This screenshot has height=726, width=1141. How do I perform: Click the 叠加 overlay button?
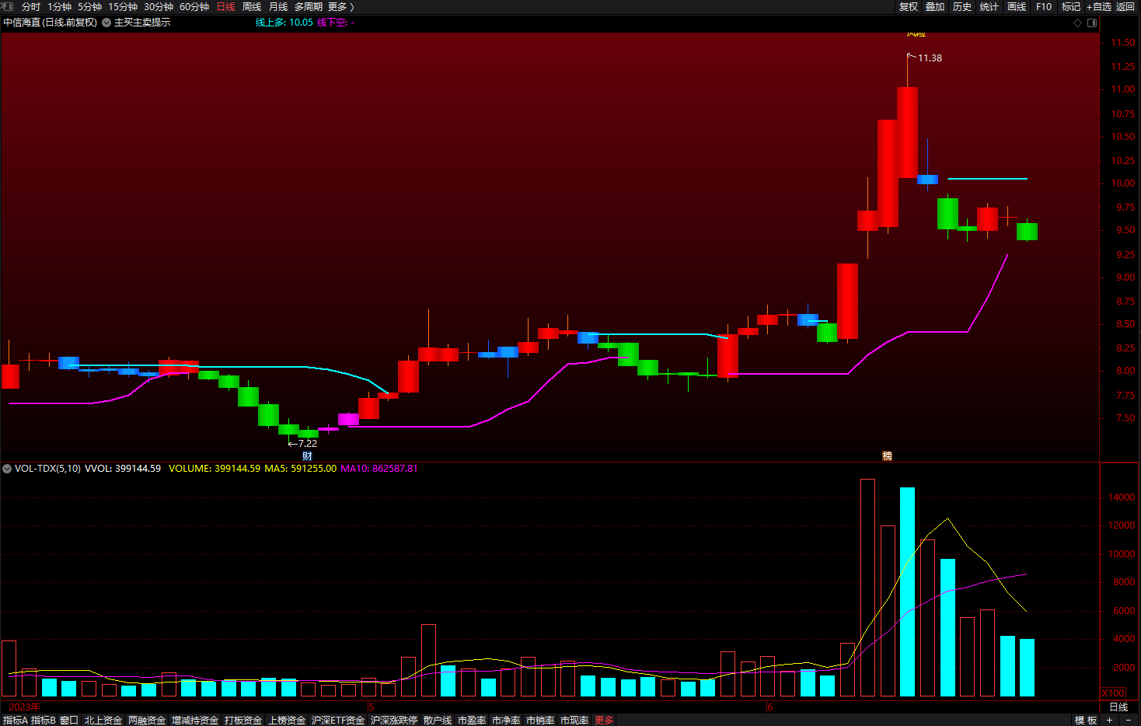point(935,7)
